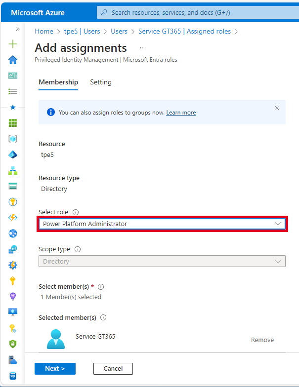This screenshot has width=299, height=387.
Task: Open SQL databases icon in sidebar
Action: (13, 376)
